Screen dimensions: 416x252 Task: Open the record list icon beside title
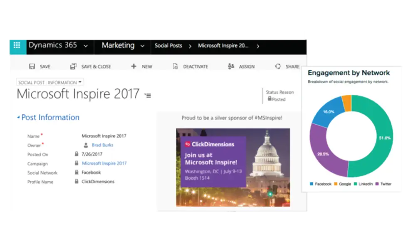click(148, 95)
